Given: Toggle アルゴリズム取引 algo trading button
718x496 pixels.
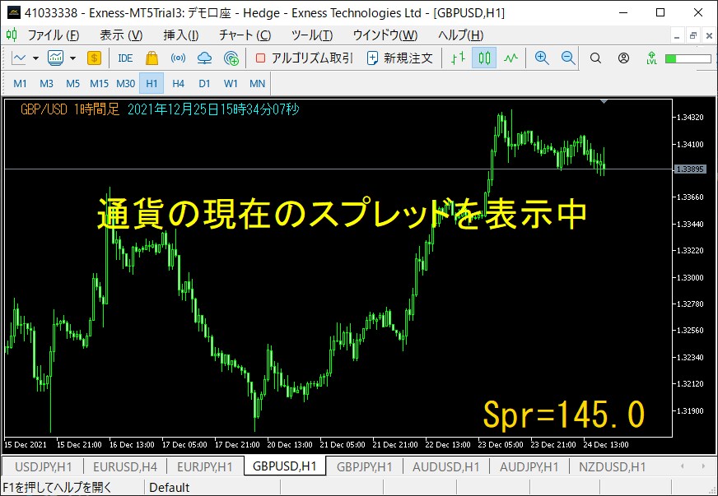Looking at the screenshot, I should [304, 58].
